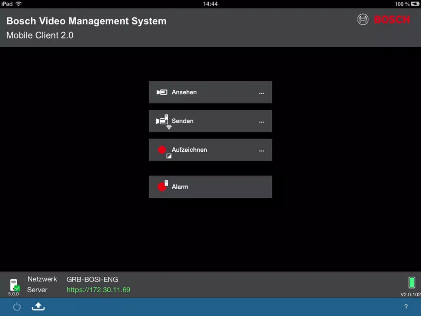Viewport: 421px width, 316px height.
Task: Tap the V2.0.102 version label
Action: tap(410, 294)
